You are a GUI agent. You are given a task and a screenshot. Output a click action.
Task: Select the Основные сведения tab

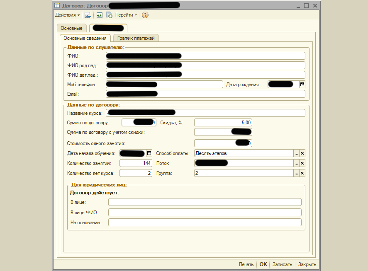point(85,38)
